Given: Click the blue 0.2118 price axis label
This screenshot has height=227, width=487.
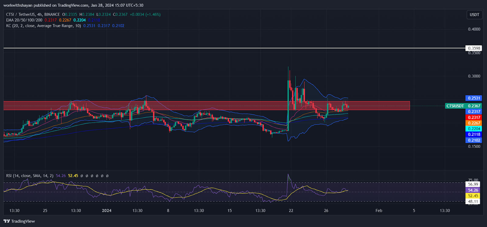Looking at the screenshot, I should pos(474,134).
